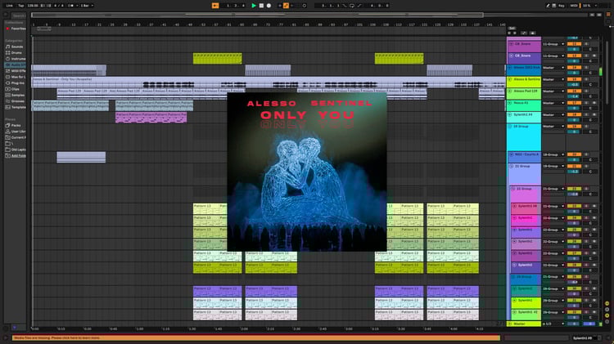This screenshot has height=344, width=614.
Task: Open Drums category in browser
Action: (x=14, y=53)
